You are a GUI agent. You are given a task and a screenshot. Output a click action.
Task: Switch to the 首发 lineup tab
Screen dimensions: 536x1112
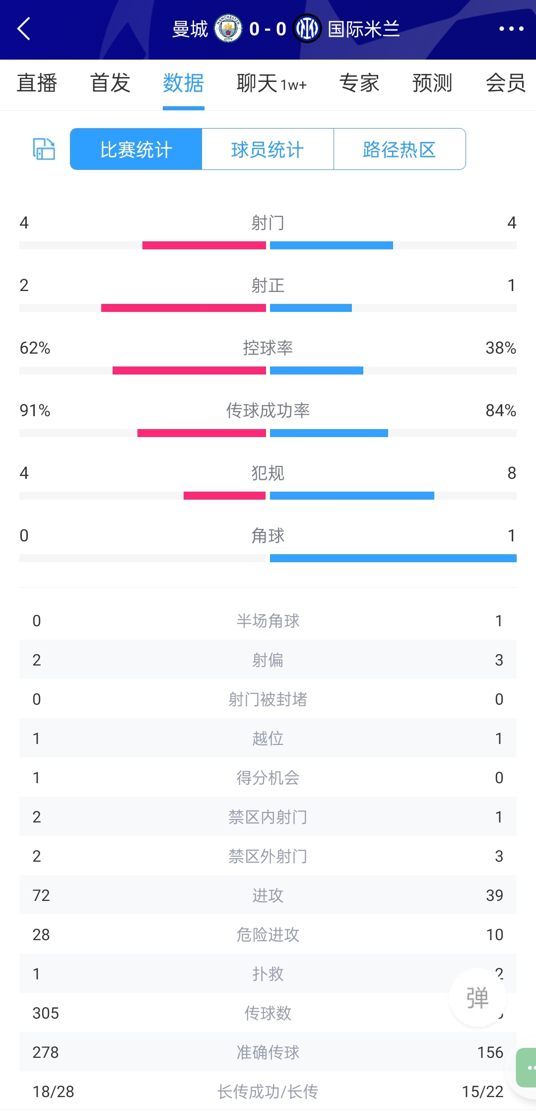110,83
